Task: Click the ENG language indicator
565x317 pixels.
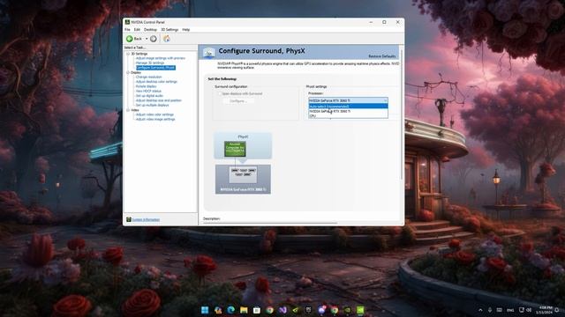Action: [510, 310]
